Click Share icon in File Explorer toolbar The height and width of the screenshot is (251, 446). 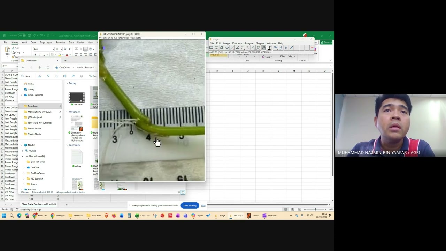[x=73, y=76]
